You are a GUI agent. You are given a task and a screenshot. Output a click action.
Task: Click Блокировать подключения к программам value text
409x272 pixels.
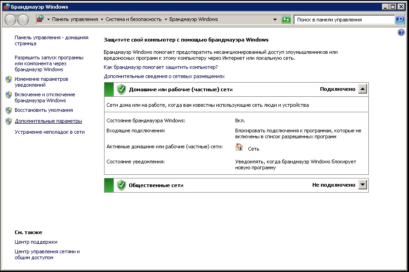(x=298, y=134)
